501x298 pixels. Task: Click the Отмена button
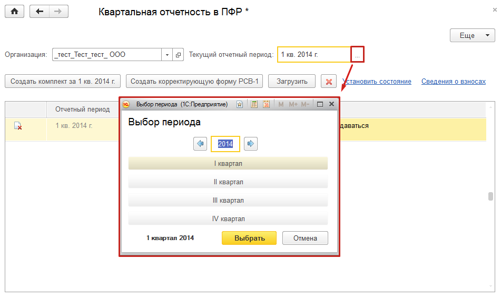(x=305, y=238)
